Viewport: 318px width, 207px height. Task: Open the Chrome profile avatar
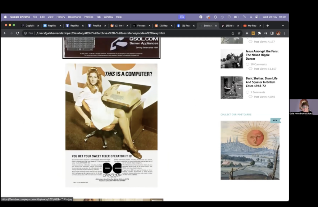pyautogui.click(x=278, y=33)
